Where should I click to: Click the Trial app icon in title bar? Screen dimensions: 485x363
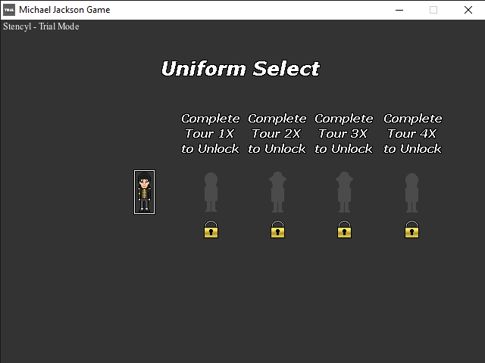coord(9,10)
